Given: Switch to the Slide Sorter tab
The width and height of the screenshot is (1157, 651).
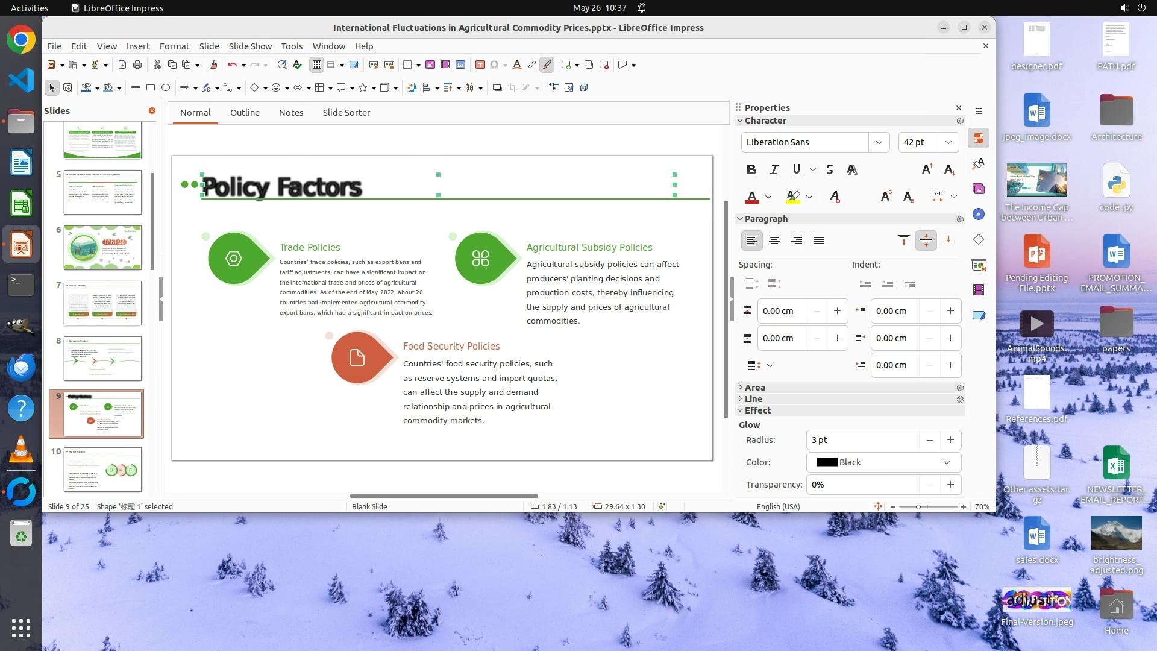Looking at the screenshot, I should 346,113.
